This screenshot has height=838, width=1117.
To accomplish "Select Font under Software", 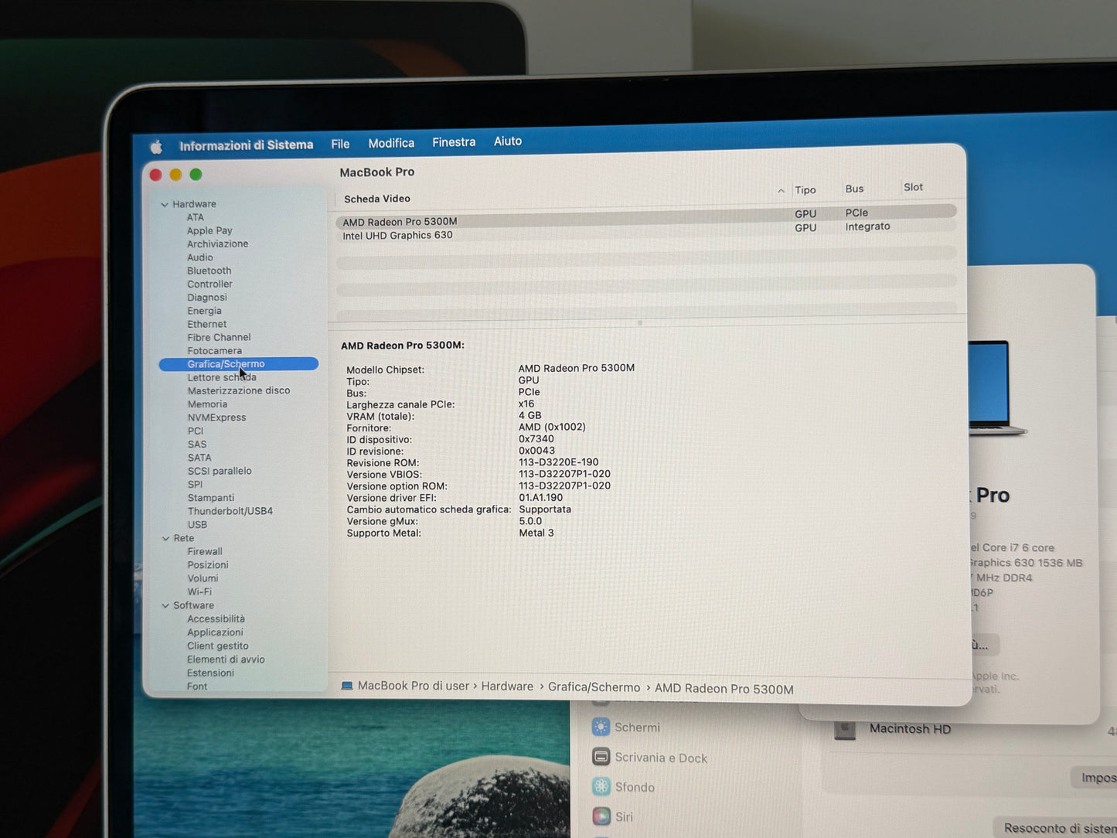I will click(197, 686).
